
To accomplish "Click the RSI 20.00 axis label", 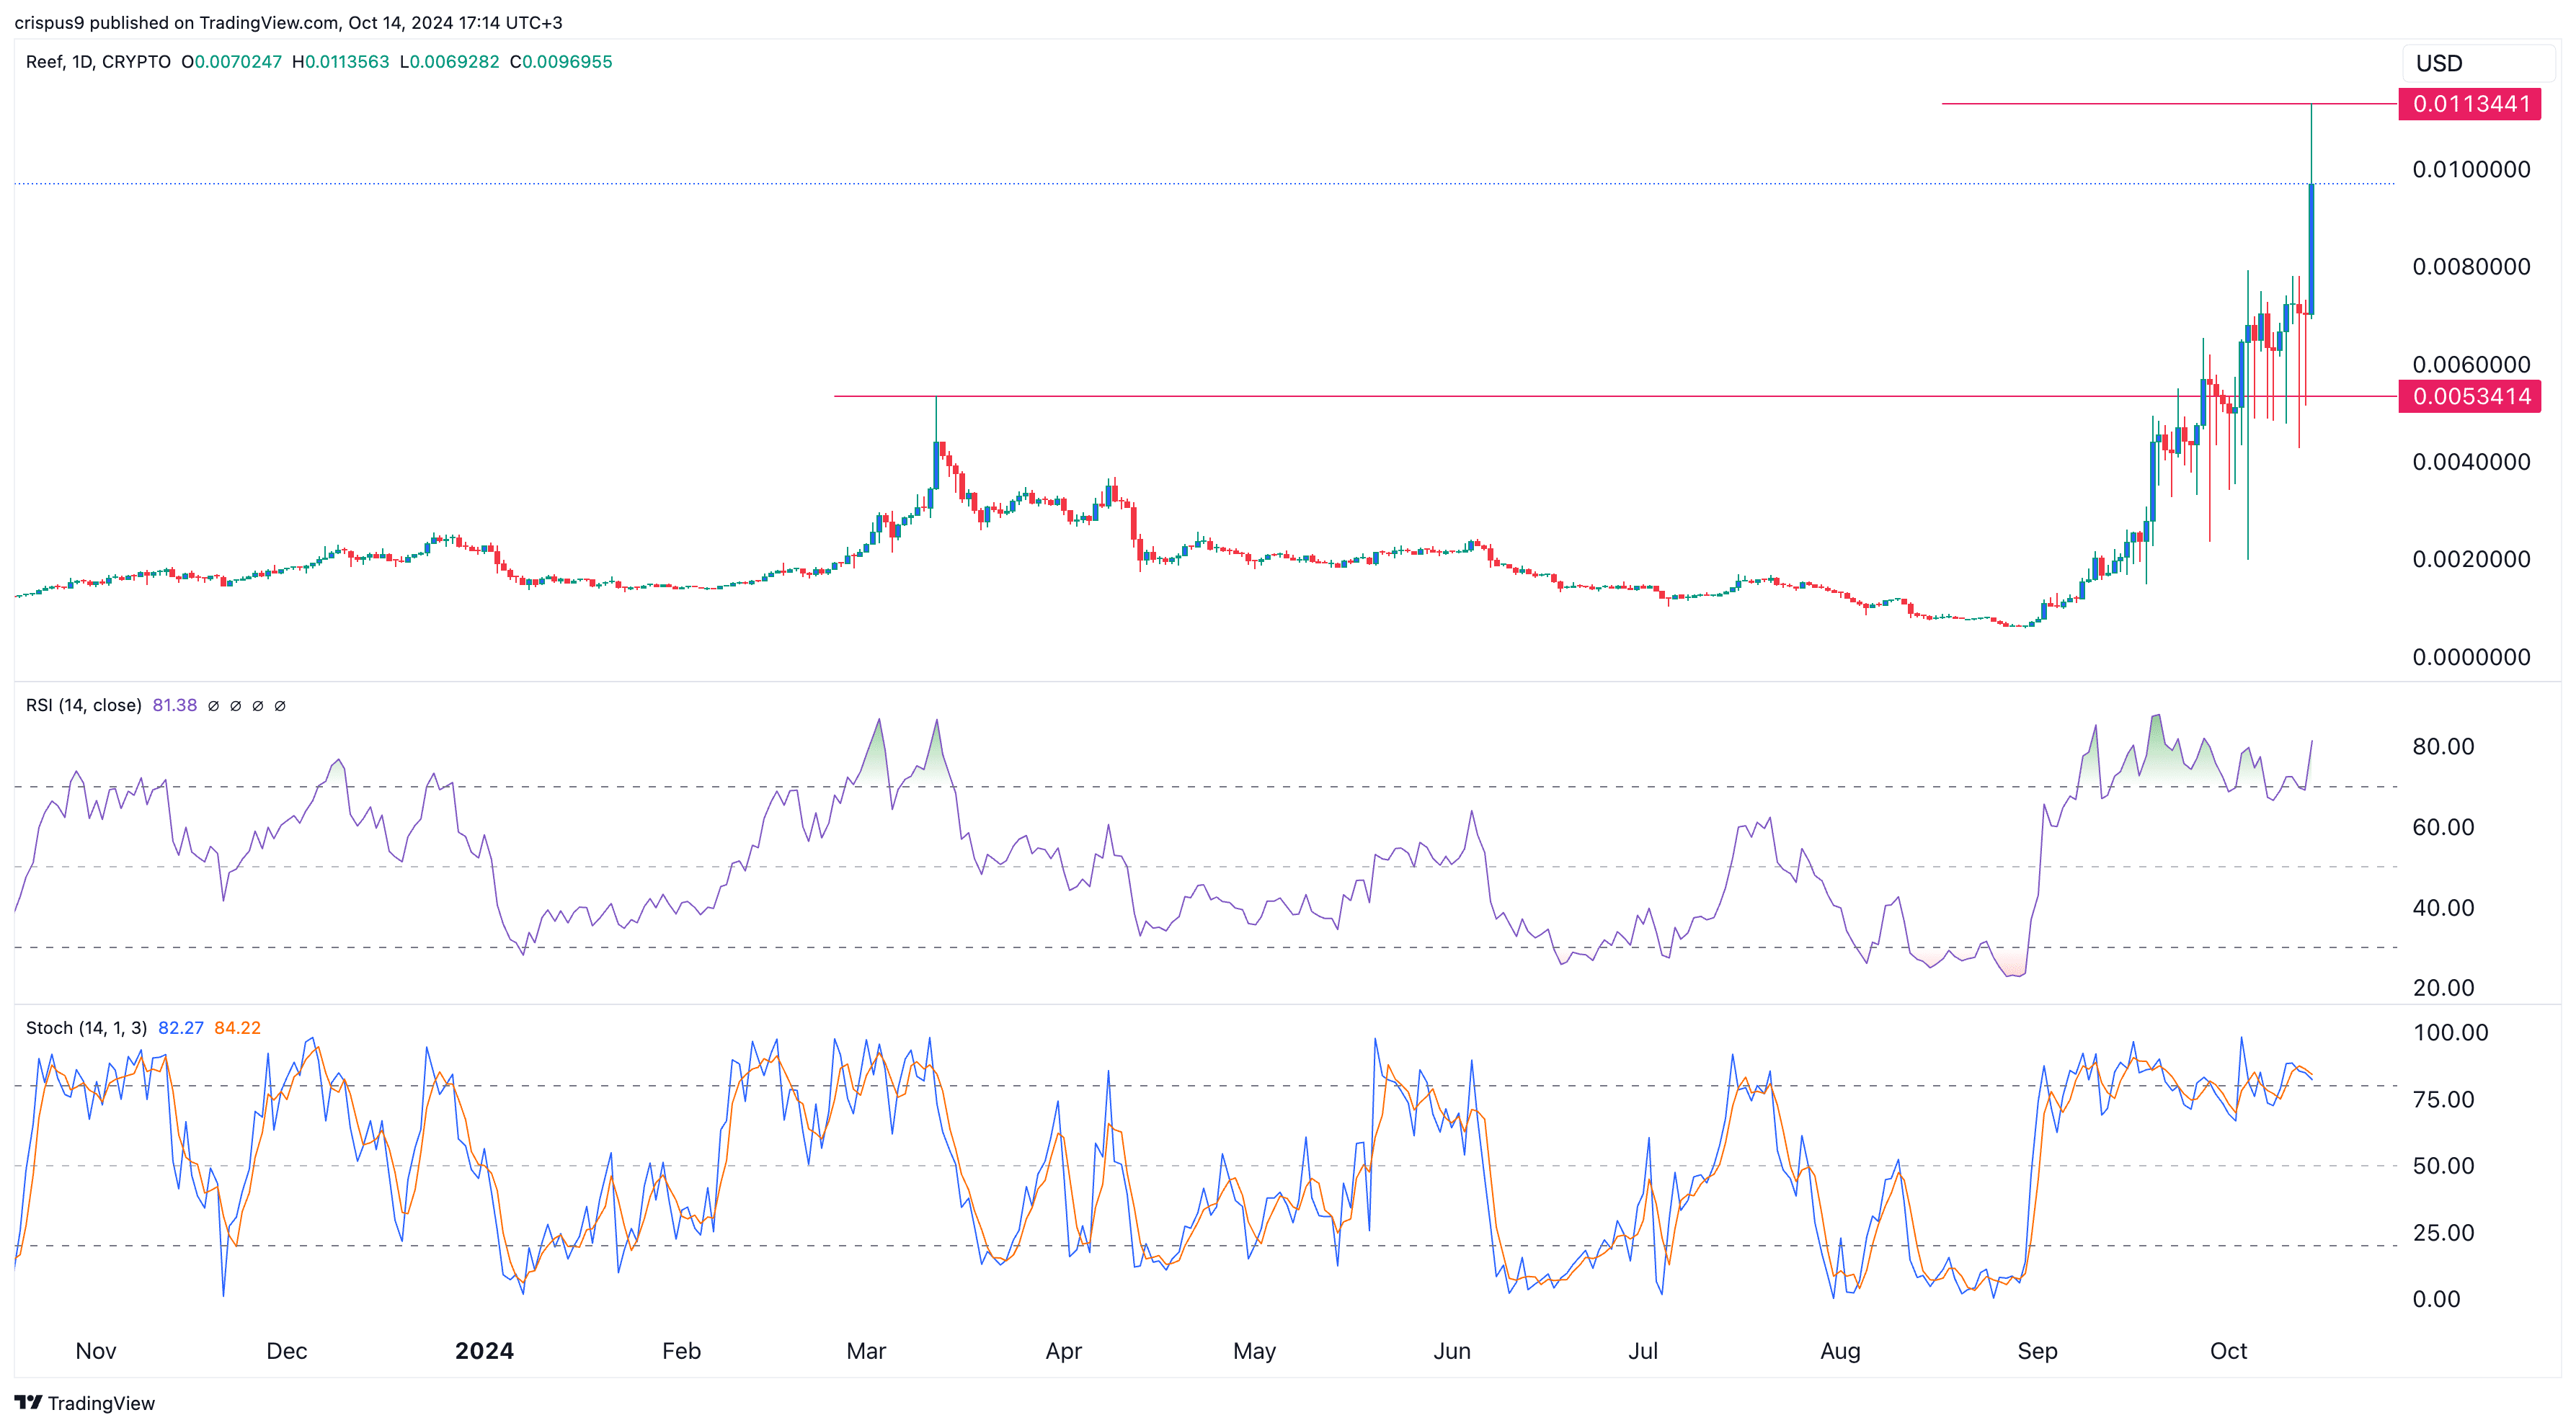I will pos(2443,989).
